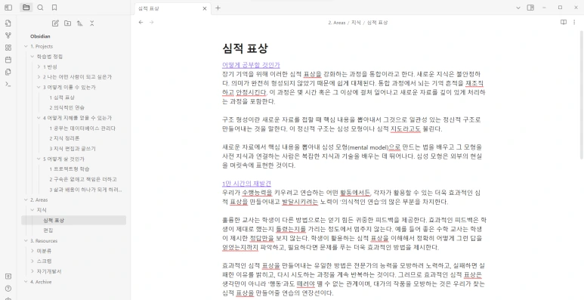Collapse all folders in explorer
This screenshot has height=300, width=584.
(92, 23)
